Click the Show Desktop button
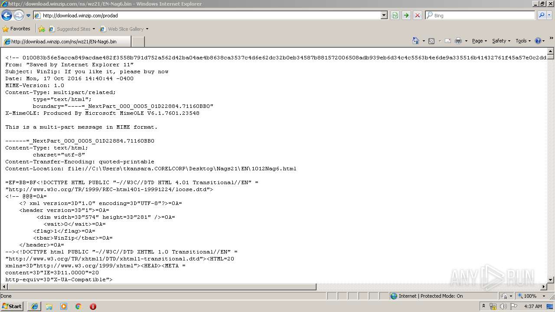Screen dimensions: 555x312 [551, 306]
